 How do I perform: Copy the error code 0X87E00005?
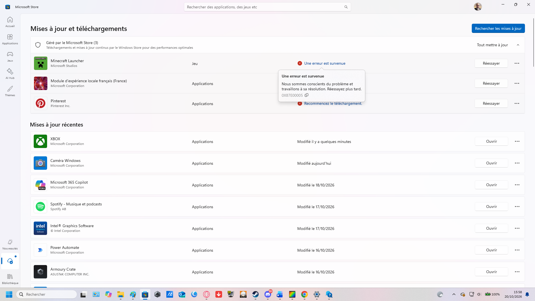(307, 95)
